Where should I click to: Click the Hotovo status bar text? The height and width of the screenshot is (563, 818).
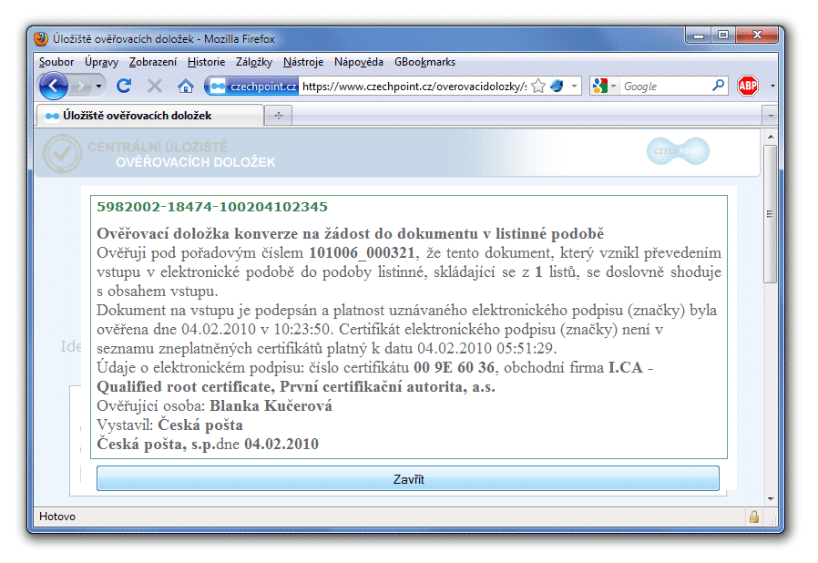click(57, 517)
